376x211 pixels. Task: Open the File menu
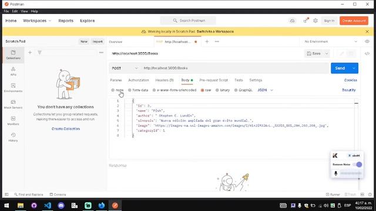[x=6, y=11]
